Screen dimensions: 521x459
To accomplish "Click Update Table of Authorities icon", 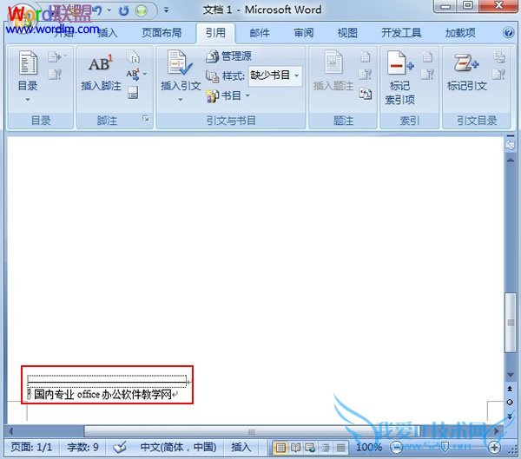I will click(498, 74).
